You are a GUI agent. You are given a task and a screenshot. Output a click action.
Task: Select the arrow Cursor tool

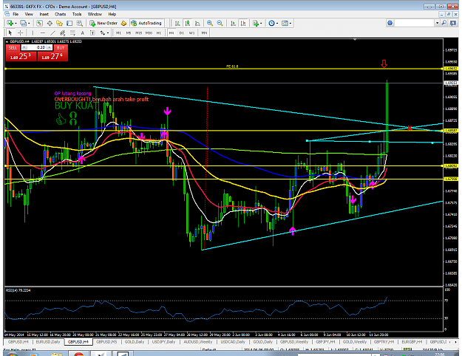pos(10,32)
